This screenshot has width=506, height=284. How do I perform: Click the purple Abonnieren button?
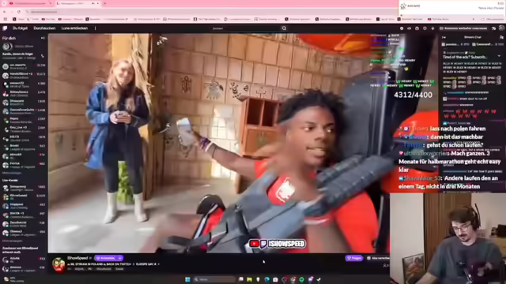pyautogui.click(x=106, y=258)
